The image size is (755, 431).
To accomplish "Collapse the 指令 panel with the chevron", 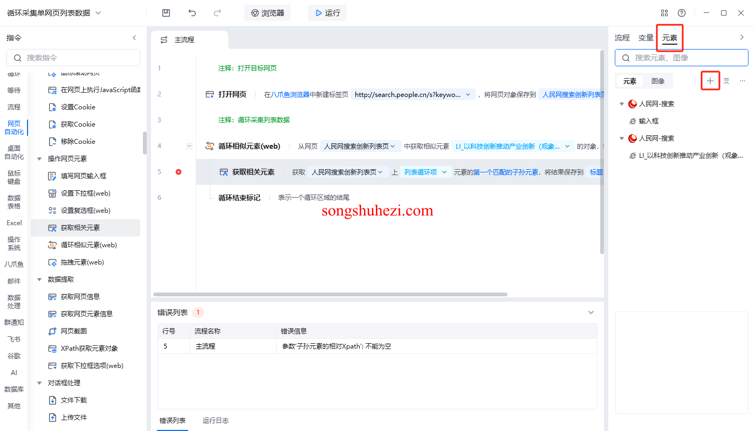I will point(134,38).
